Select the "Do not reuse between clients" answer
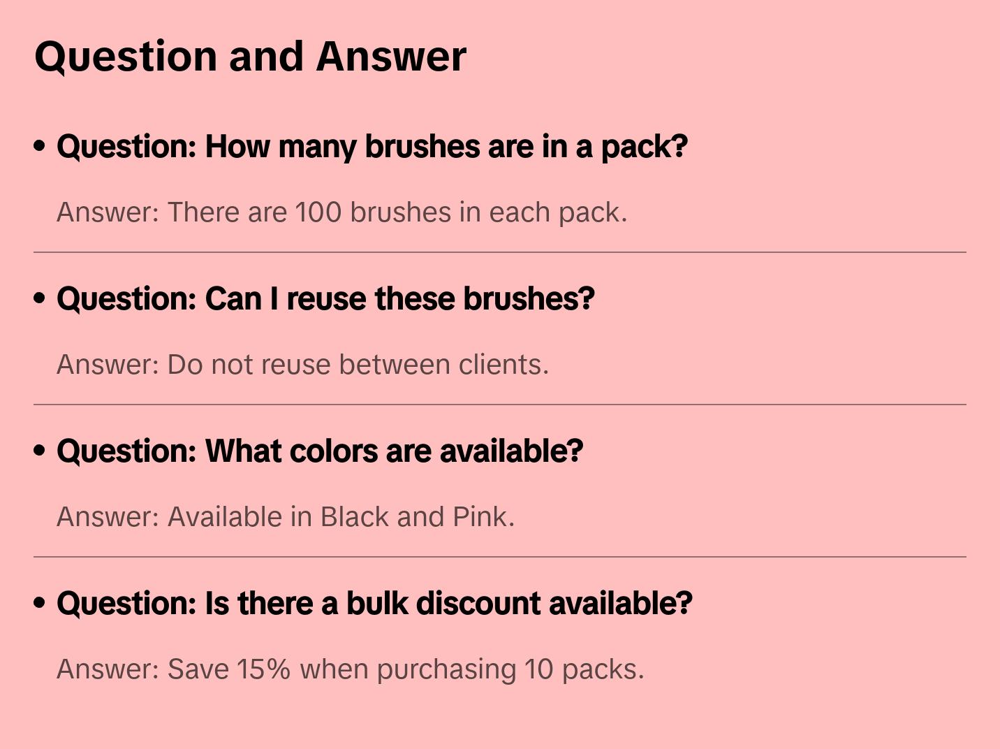 [302, 365]
